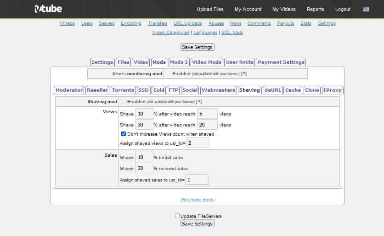Open Upload Files in header
Viewport: 384px width, 236px height.
[x=210, y=9]
